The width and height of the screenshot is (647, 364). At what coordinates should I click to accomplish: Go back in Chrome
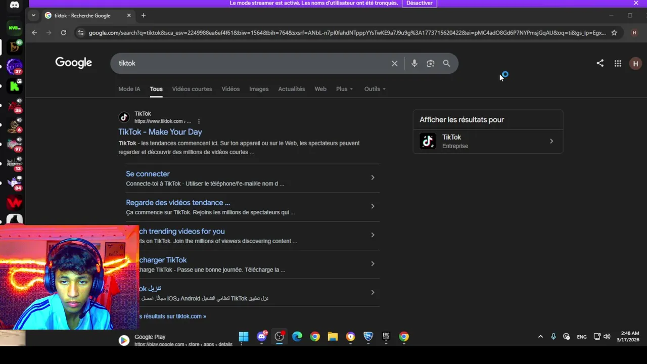click(34, 33)
